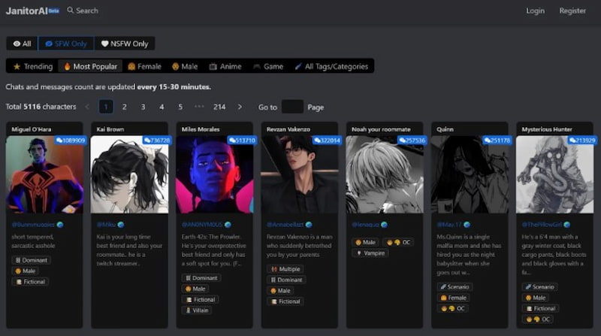Focus the Go to page input field
Image resolution: width=601 pixels, height=336 pixels.
[292, 107]
